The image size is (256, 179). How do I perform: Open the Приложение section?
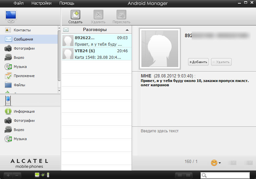24,76
